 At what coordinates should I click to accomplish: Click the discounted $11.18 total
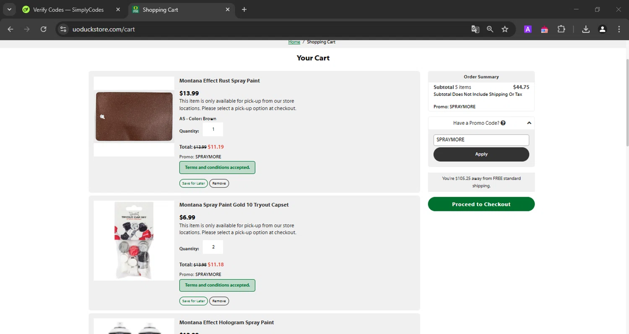216,265
